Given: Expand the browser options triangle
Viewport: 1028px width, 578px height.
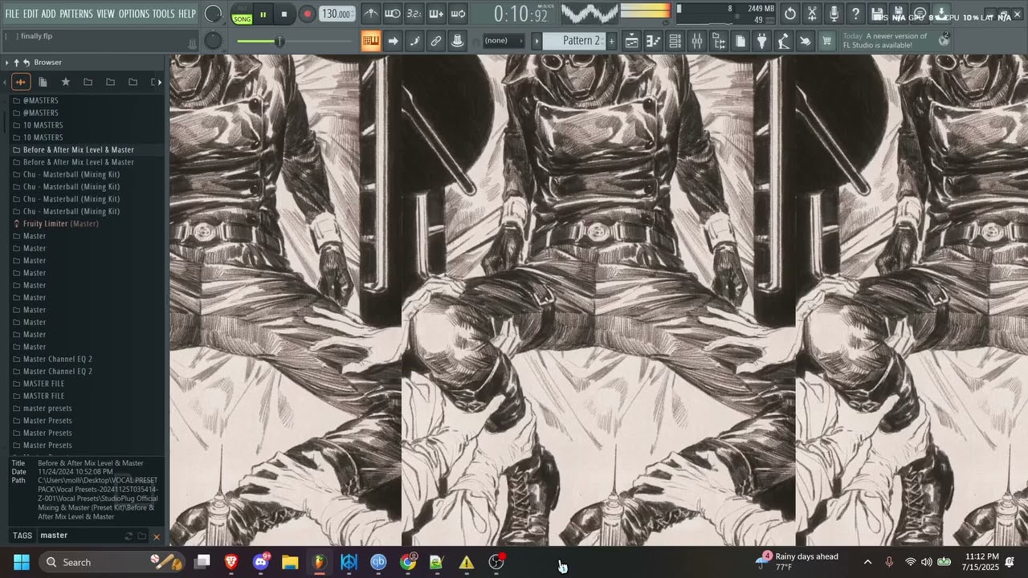Looking at the screenshot, I should pyautogui.click(x=7, y=63).
